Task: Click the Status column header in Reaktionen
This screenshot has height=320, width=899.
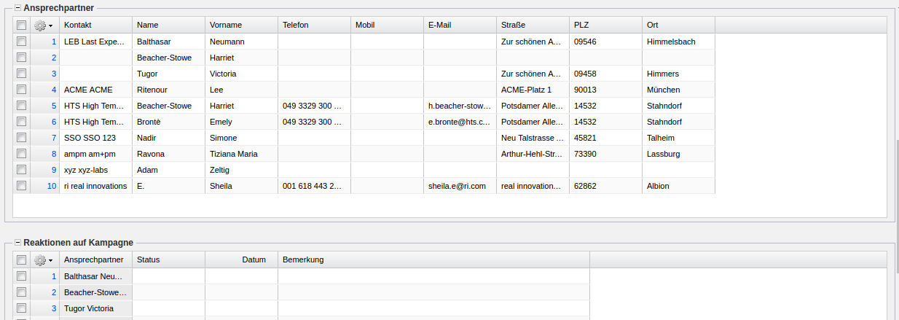Action: tap(168, 260)
